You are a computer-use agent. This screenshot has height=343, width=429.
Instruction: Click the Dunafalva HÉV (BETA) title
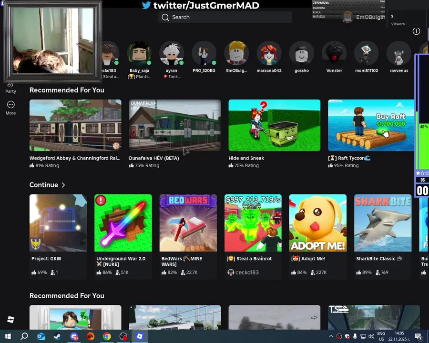coord(154,158)
